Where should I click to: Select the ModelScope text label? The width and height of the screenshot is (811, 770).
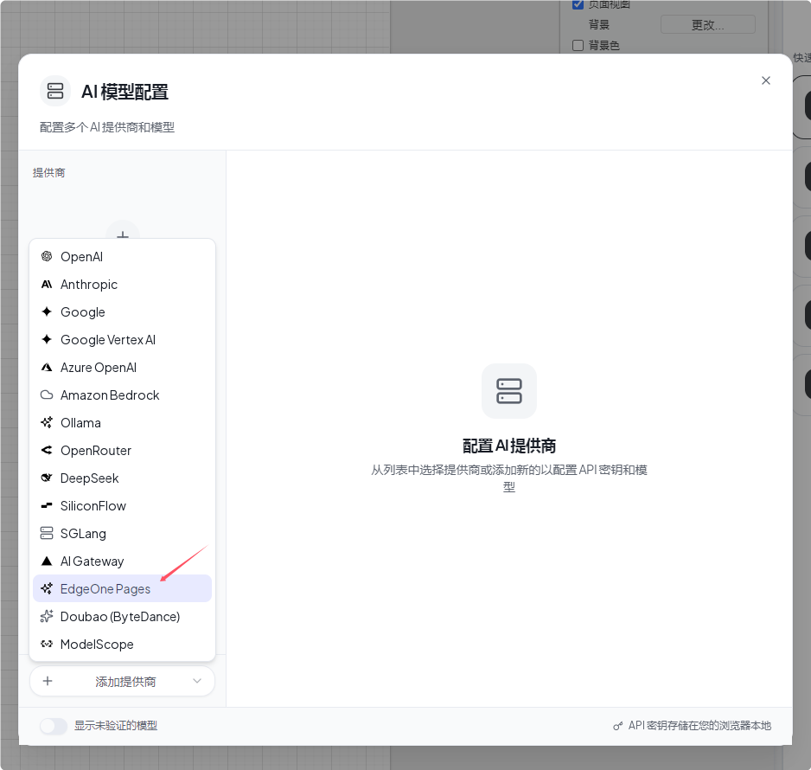point(97,645)
